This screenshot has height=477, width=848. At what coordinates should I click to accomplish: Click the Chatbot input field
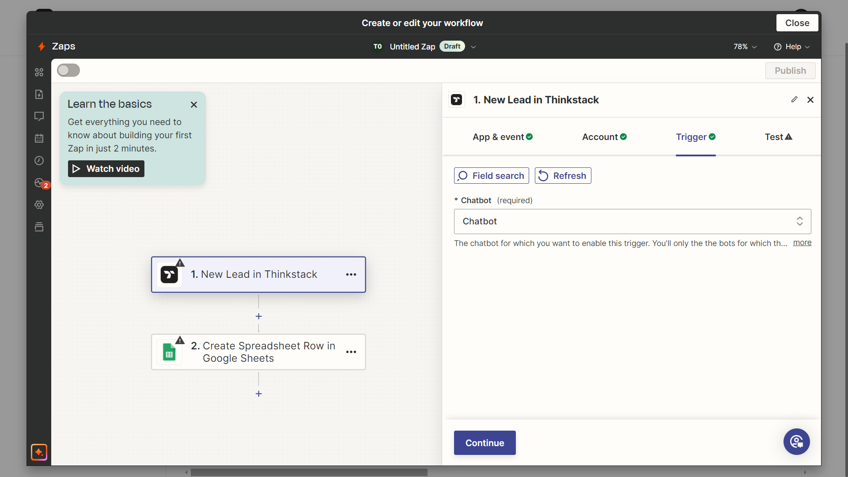coord(632,221)
